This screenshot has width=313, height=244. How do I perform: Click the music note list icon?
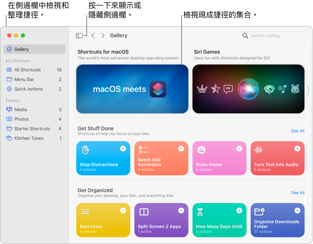(x=282, y=89)
